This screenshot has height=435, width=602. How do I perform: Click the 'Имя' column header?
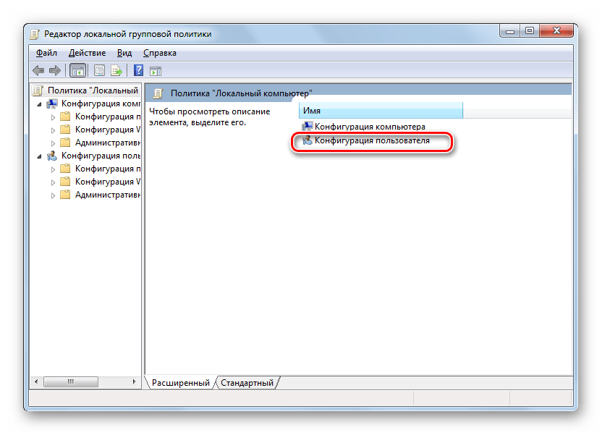(380, 111)
